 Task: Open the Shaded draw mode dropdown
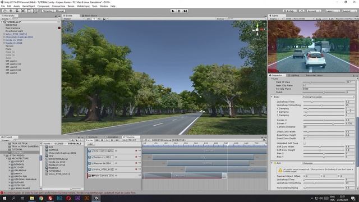73,19
